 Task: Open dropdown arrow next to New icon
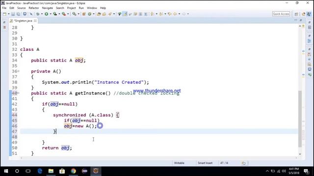coord(9,14)
